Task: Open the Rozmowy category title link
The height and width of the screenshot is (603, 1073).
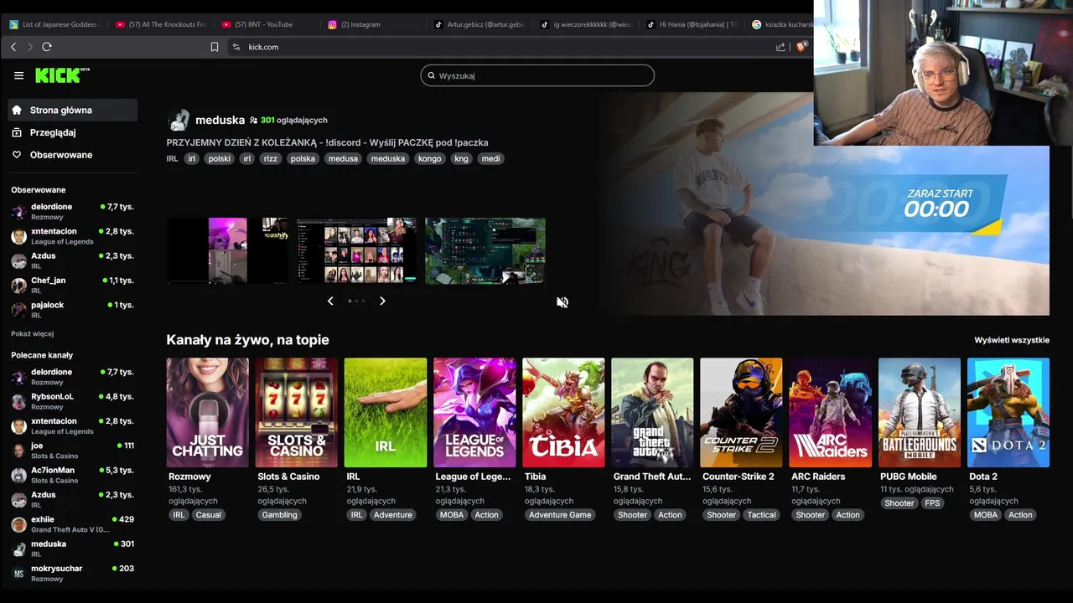Action: point(189,477)
